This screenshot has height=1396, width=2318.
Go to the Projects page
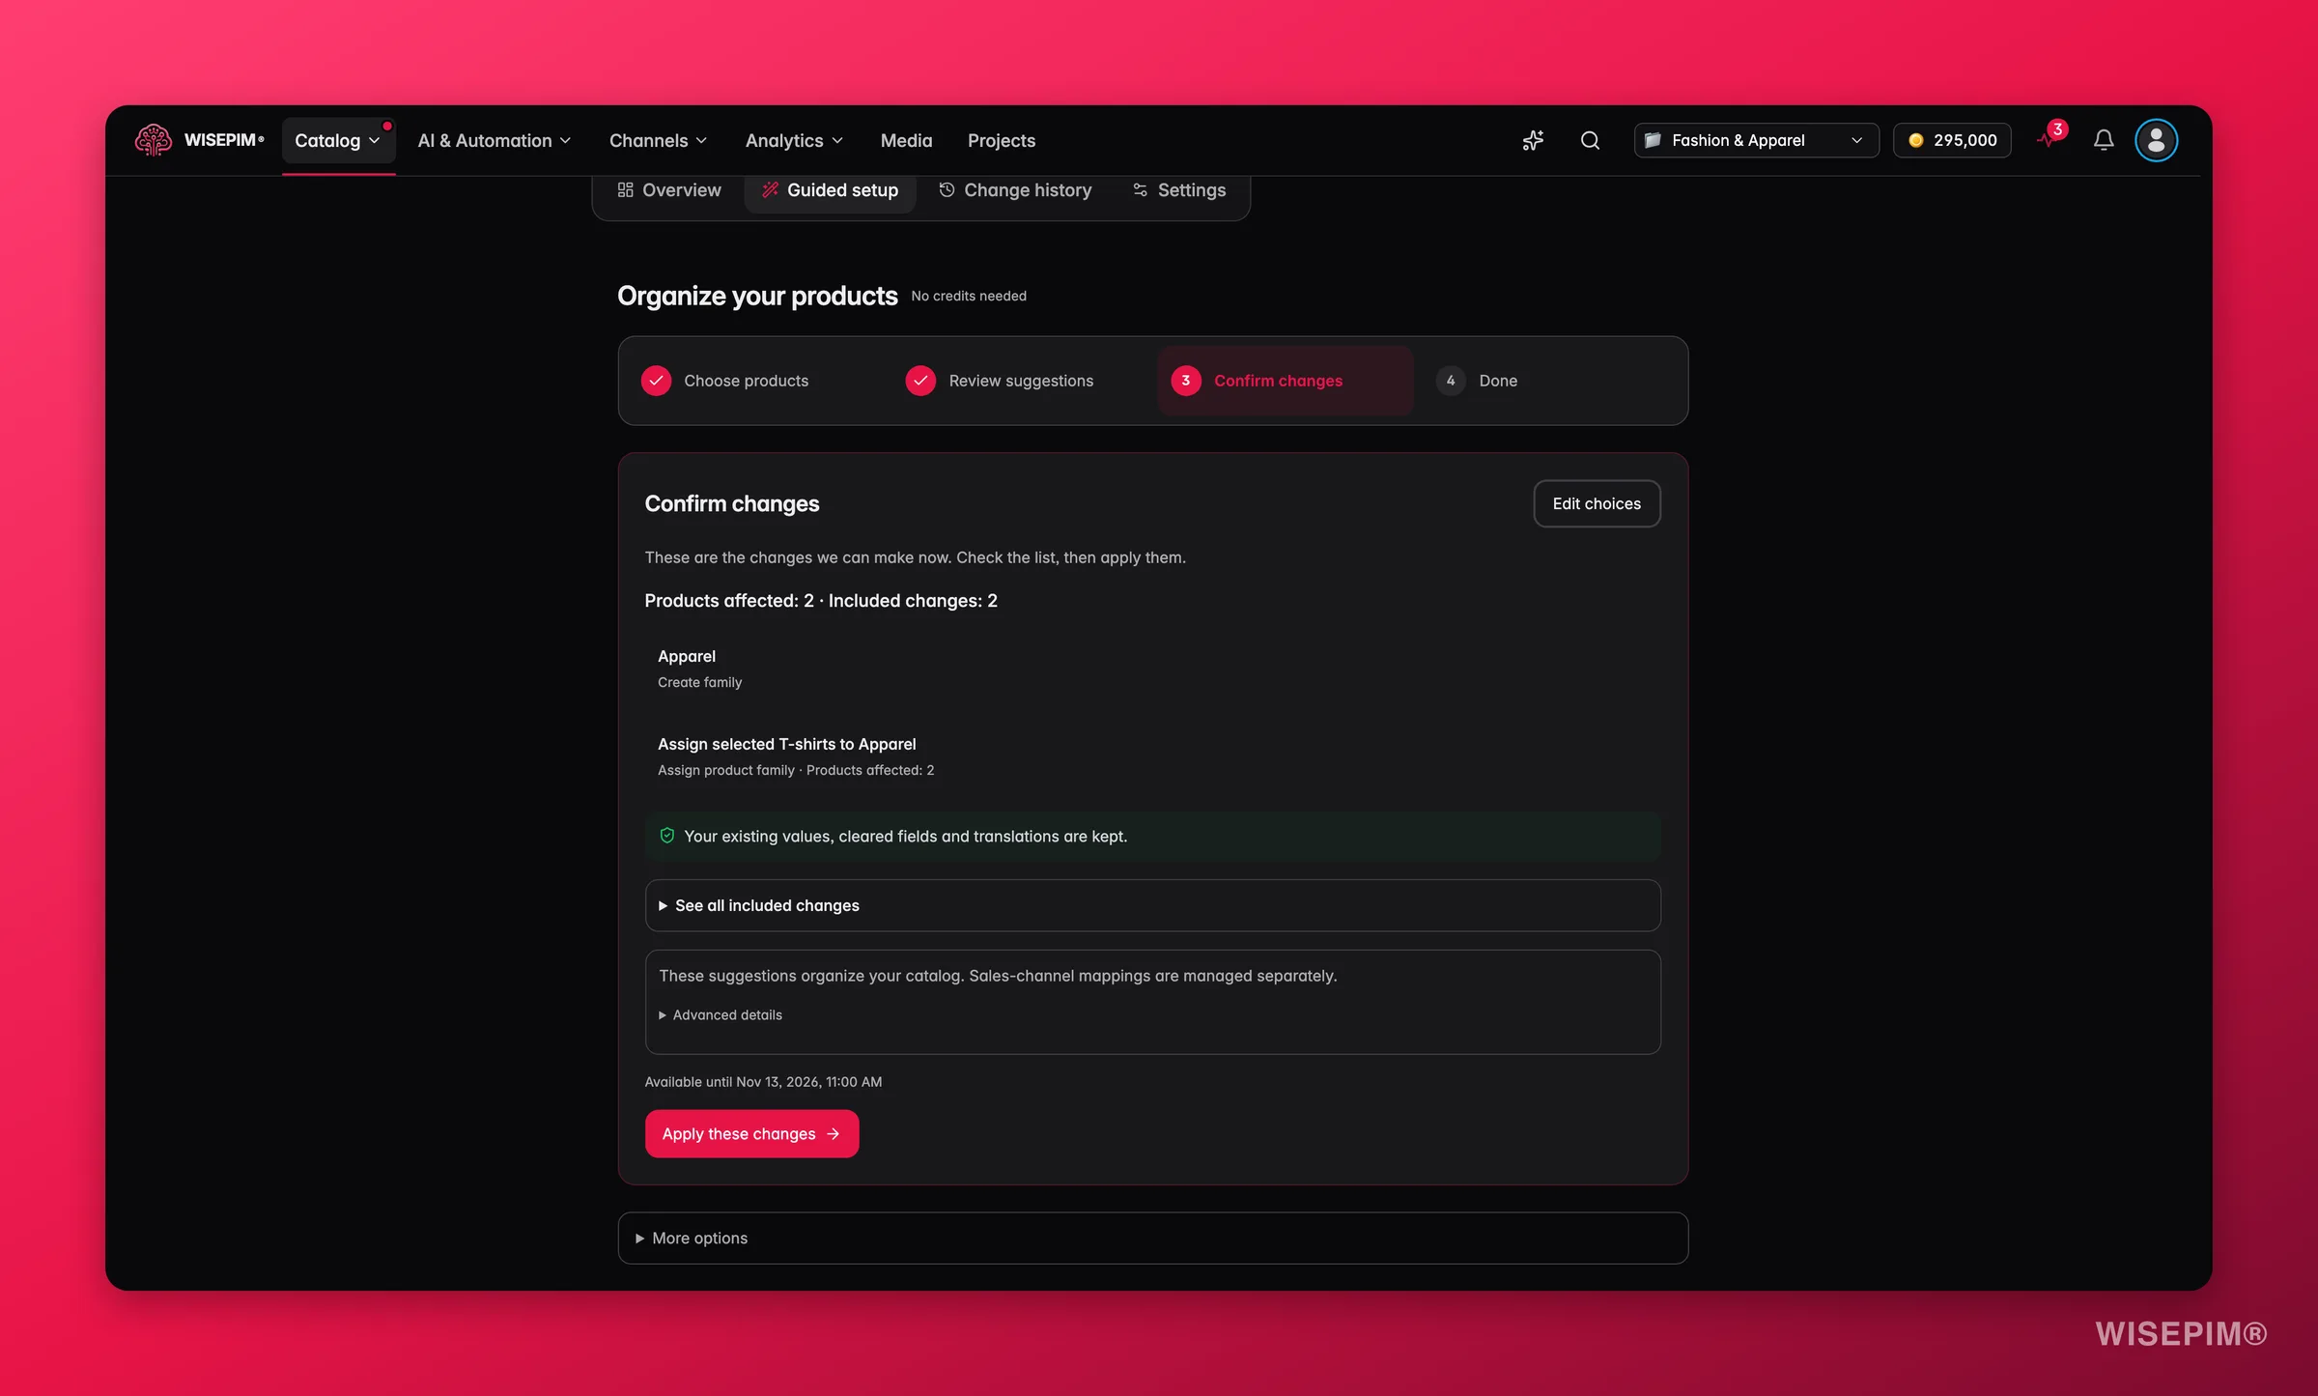coord(1002,141)
